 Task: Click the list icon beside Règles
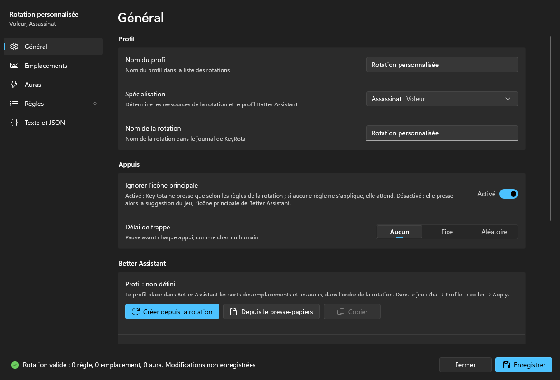click(14, 103)
